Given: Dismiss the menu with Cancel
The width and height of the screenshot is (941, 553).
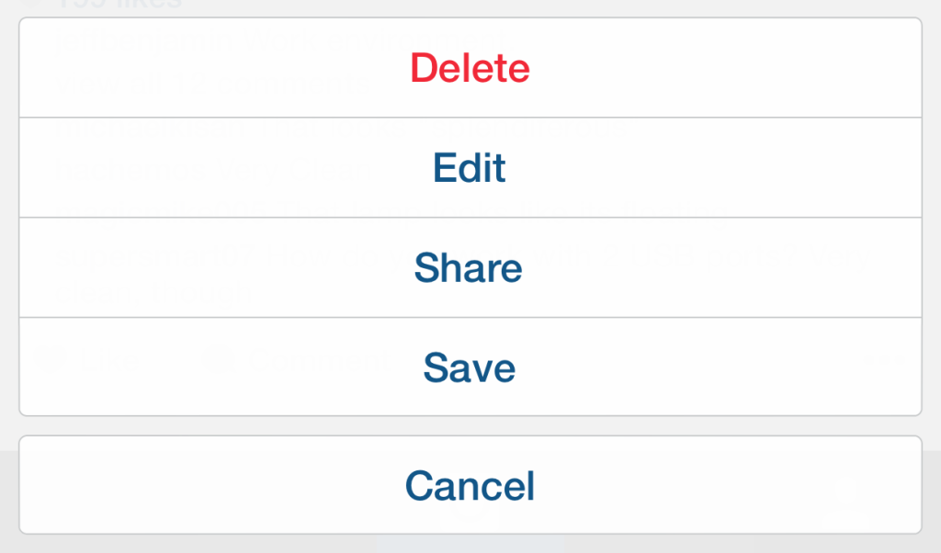Looking at the screenshot, I should [470, 485].
